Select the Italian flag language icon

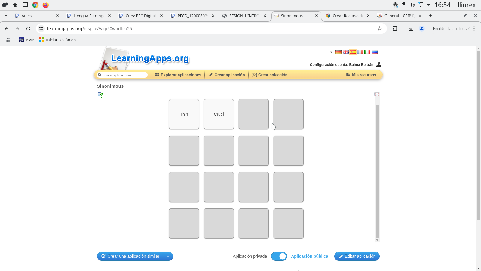[x=367, y=52]
